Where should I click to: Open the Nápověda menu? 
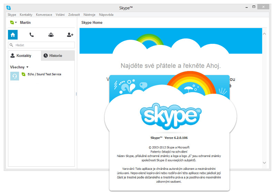tap(106, 14)
